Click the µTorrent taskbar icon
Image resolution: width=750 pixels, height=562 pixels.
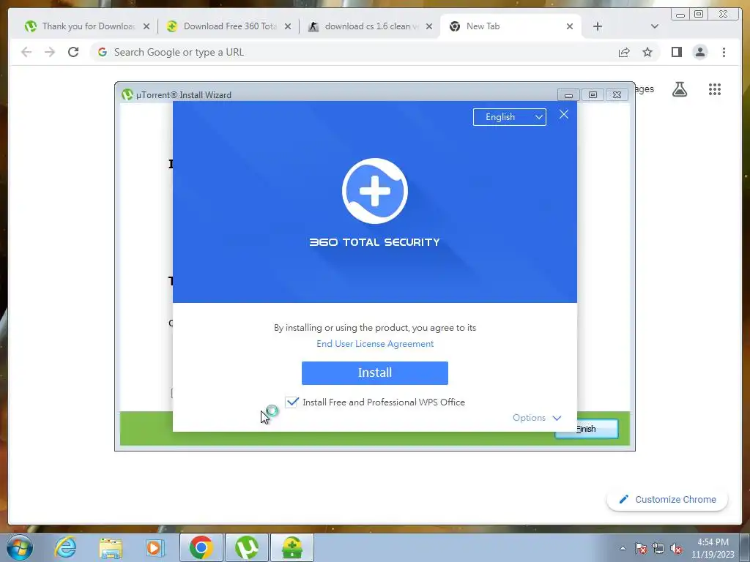click(x=247, y=547)
